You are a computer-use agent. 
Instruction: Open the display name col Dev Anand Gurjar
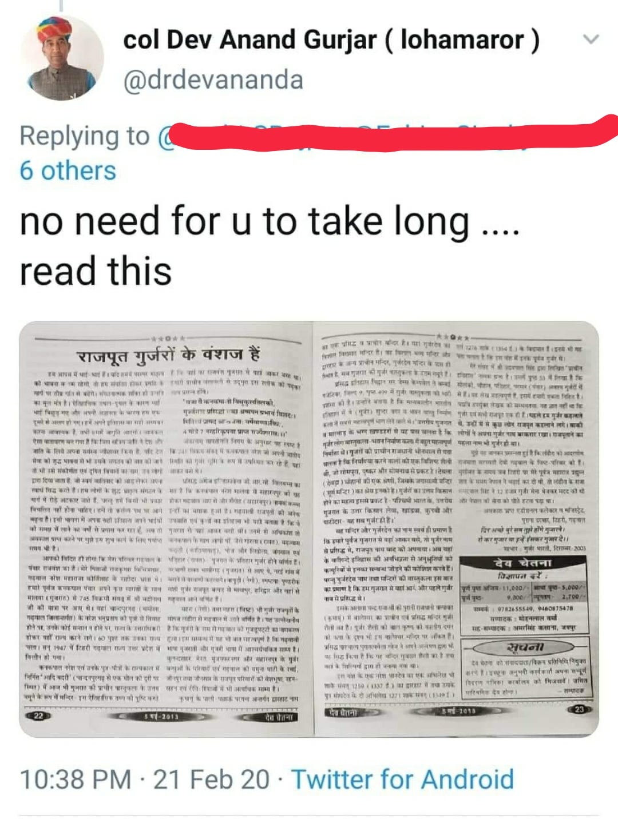tap(331, 40)
